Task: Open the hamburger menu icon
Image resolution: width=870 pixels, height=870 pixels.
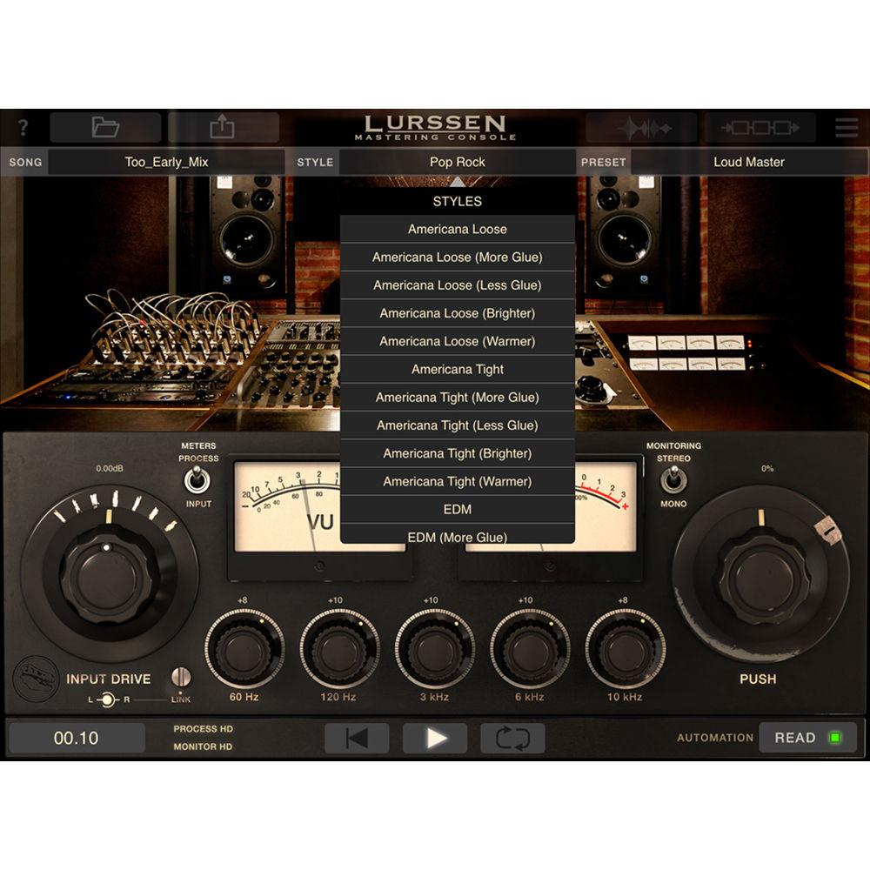Action: (x=846, y=128)
